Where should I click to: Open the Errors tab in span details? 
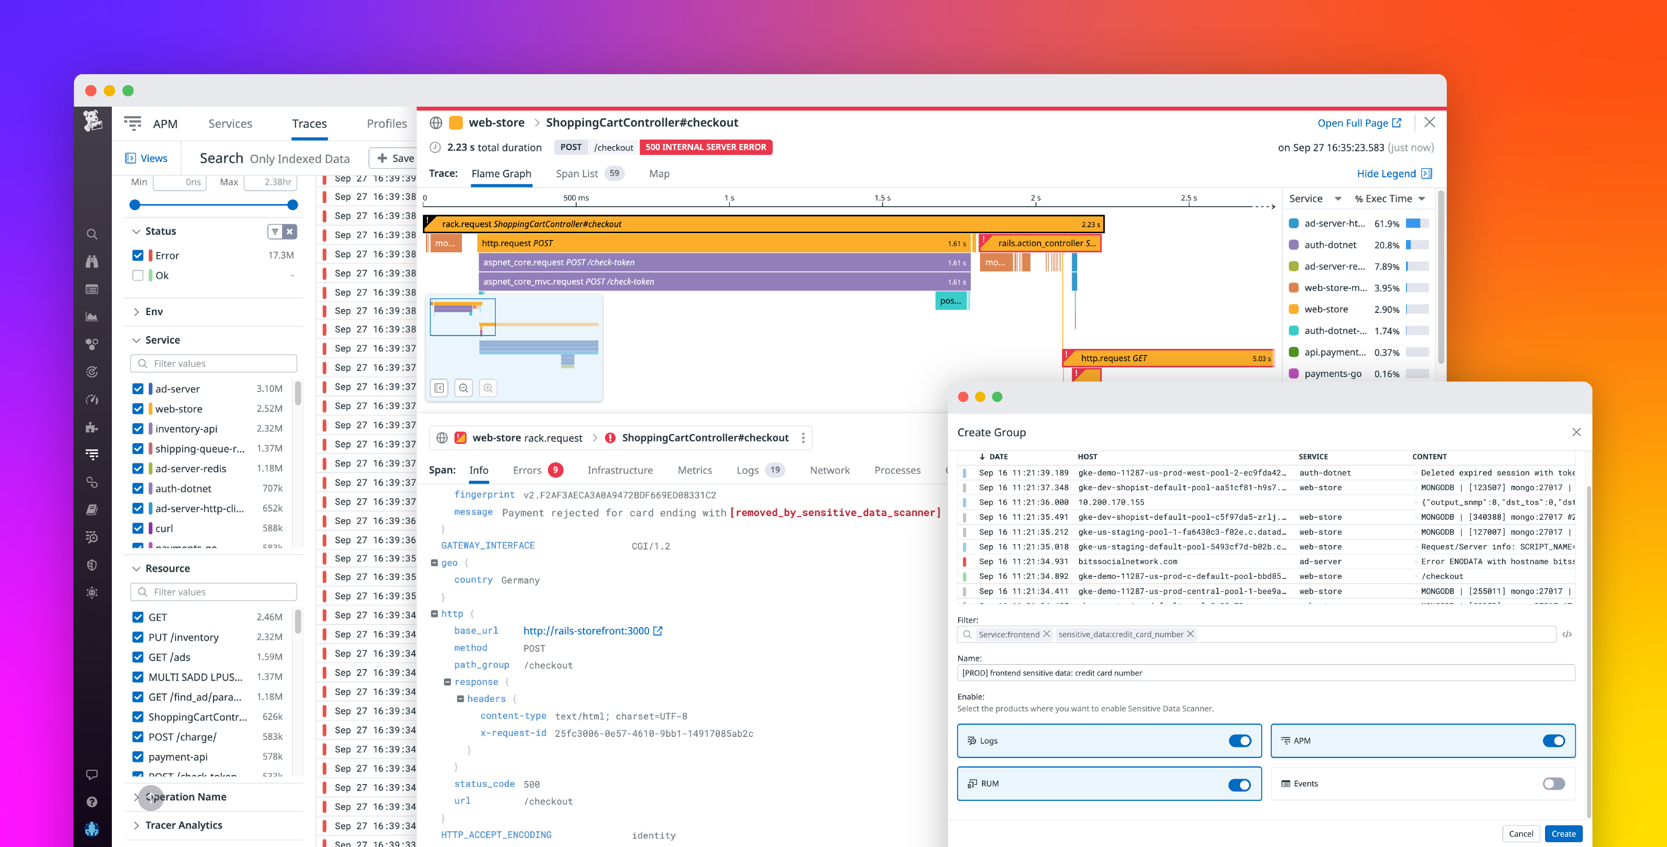pos(527,470)
